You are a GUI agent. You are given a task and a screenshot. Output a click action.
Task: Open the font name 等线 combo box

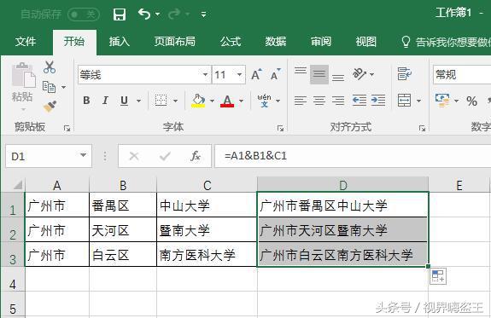click(144, 75)
